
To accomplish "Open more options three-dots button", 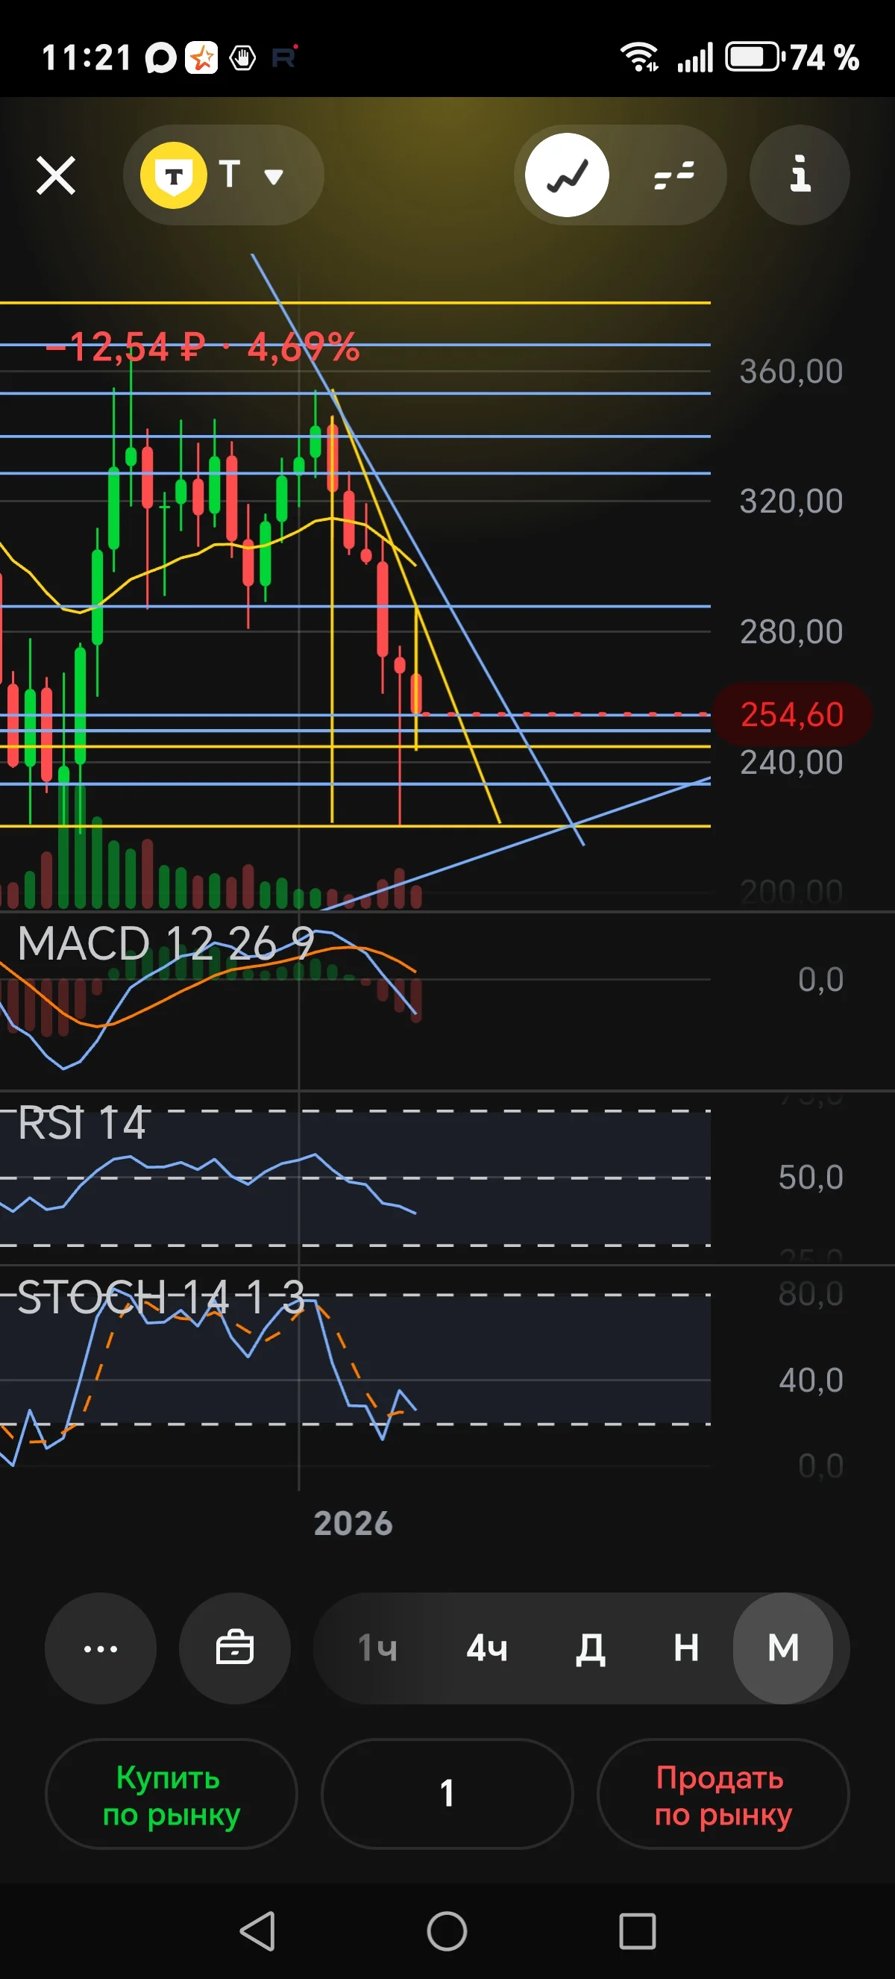I will coord(101,1648).
